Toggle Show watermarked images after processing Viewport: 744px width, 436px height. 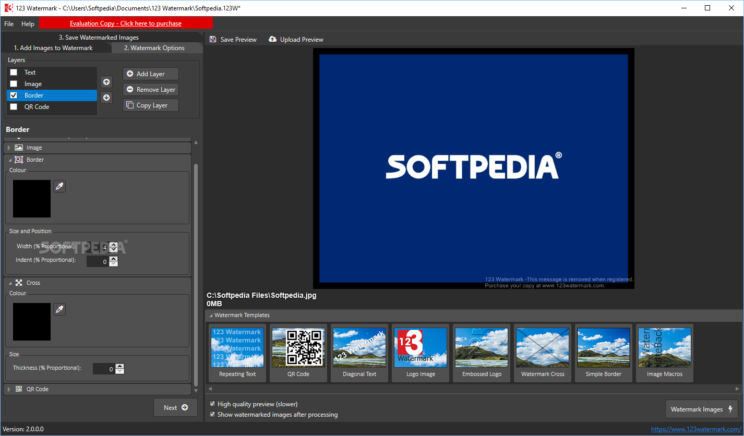212,415
